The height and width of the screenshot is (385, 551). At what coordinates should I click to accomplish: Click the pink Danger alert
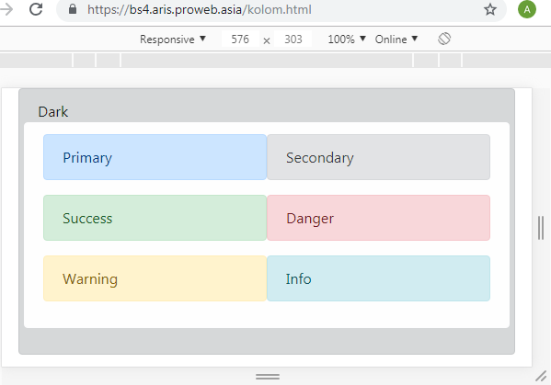coord(378,218)
